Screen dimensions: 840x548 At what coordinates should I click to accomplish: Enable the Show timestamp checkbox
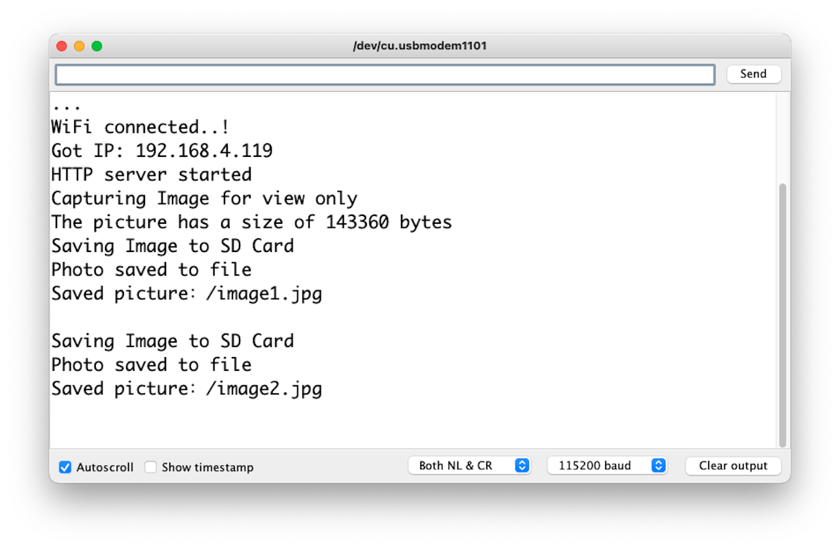(x=151, y=467)
